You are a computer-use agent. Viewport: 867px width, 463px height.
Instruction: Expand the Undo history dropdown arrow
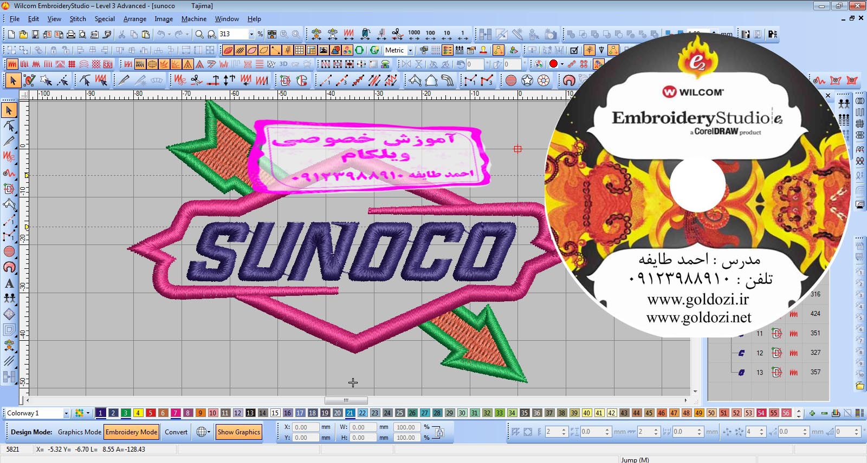[x=169, y=35]
